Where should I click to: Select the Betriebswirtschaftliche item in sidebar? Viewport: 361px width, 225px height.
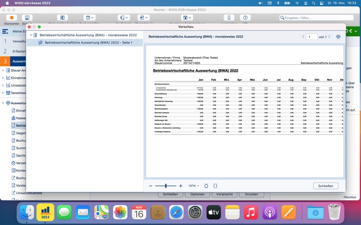pos(19,126)
